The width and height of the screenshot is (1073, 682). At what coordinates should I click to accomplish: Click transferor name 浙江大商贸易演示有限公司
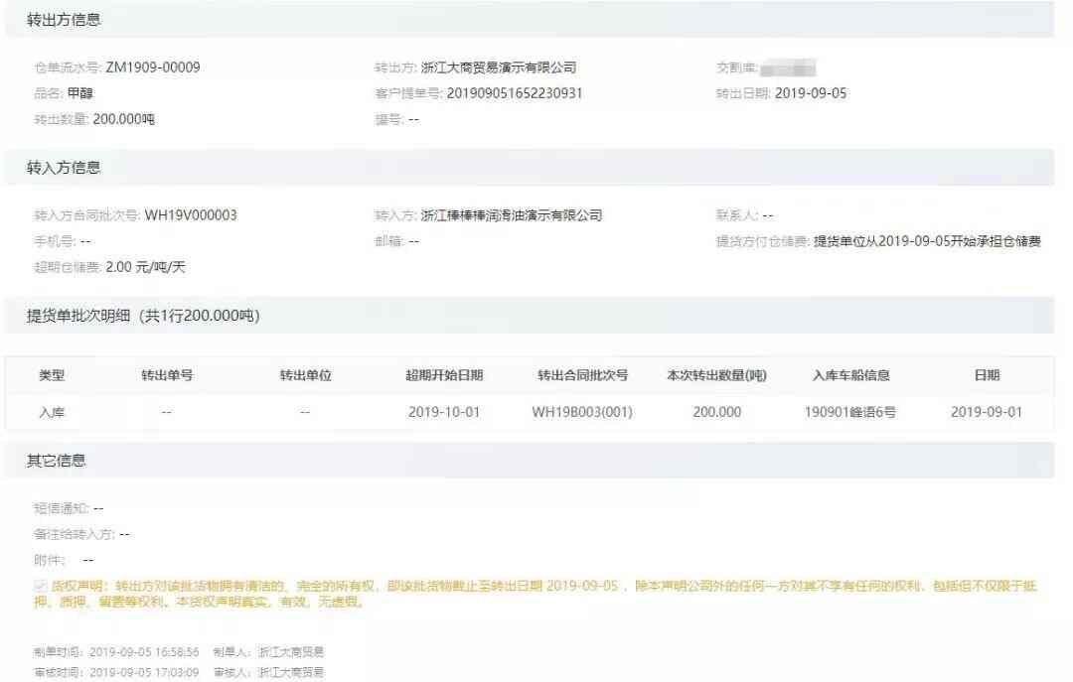[x=499, y=68]
